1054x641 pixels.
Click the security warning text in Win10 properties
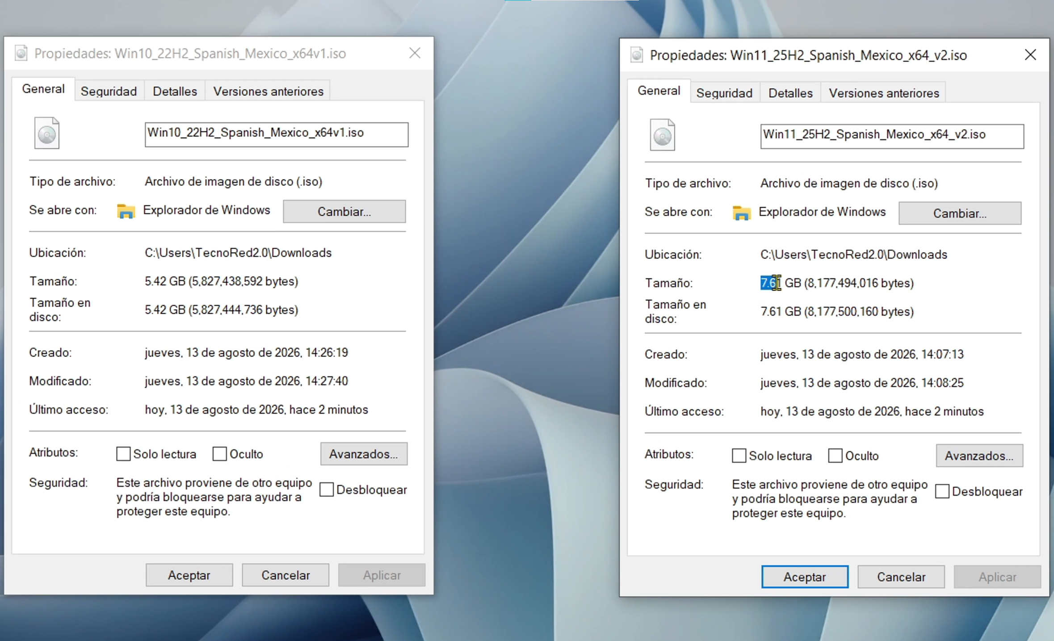(214, 497)
